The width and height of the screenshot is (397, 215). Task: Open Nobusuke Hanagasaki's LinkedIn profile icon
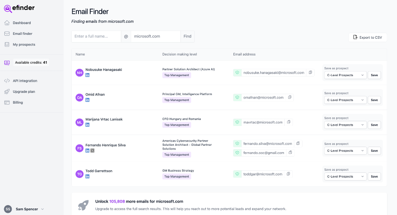click(87, 75)
